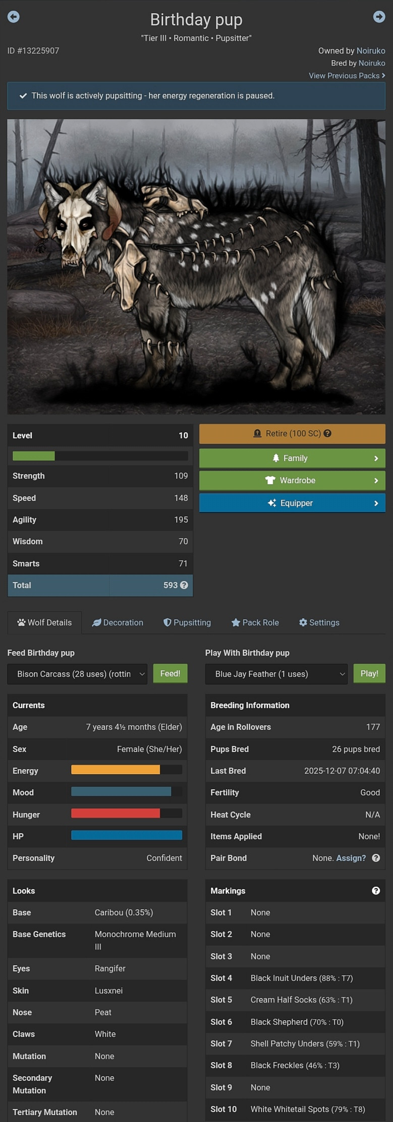Click the chevron on the Wardrobe button
Screen dimensions: 393x1122
pyautogui.click(x=376, y=481)
